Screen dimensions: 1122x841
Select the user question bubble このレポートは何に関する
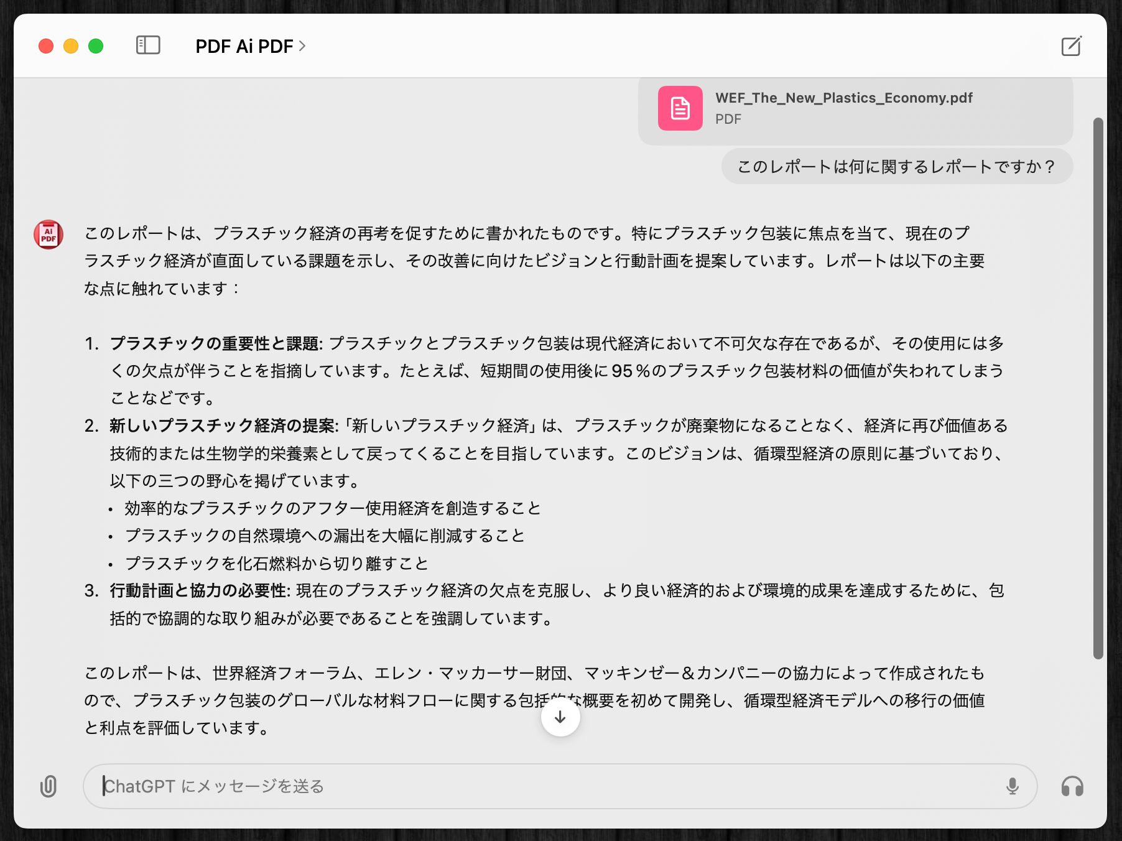pyautogui.click(x=896, y=167)
